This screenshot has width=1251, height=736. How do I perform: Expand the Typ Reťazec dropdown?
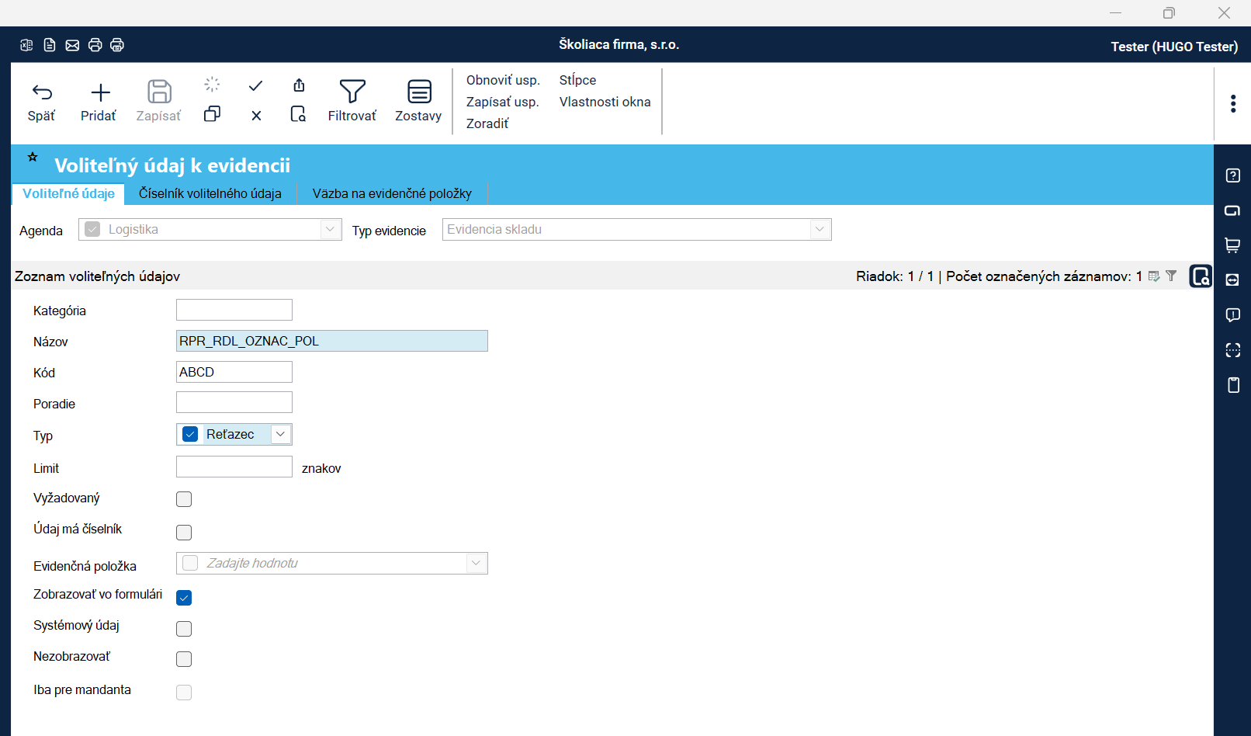point(280,435)
